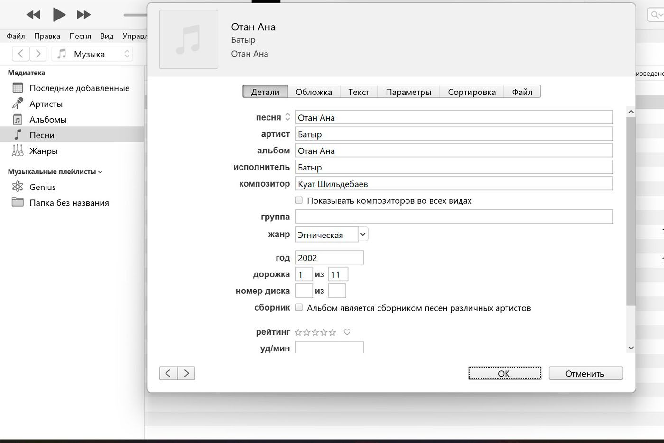Collapse the Музыкальные плейлисты section
The width and height of the screenshot is (664, 443).
click(100, 172)
